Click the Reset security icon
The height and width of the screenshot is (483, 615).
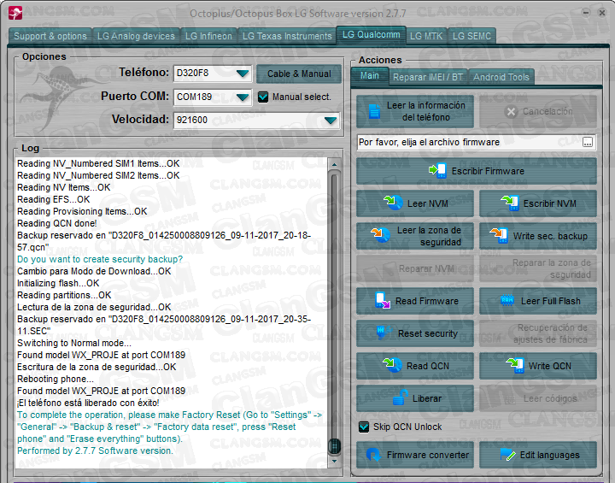pyautogui.click(x=384, y=333)
